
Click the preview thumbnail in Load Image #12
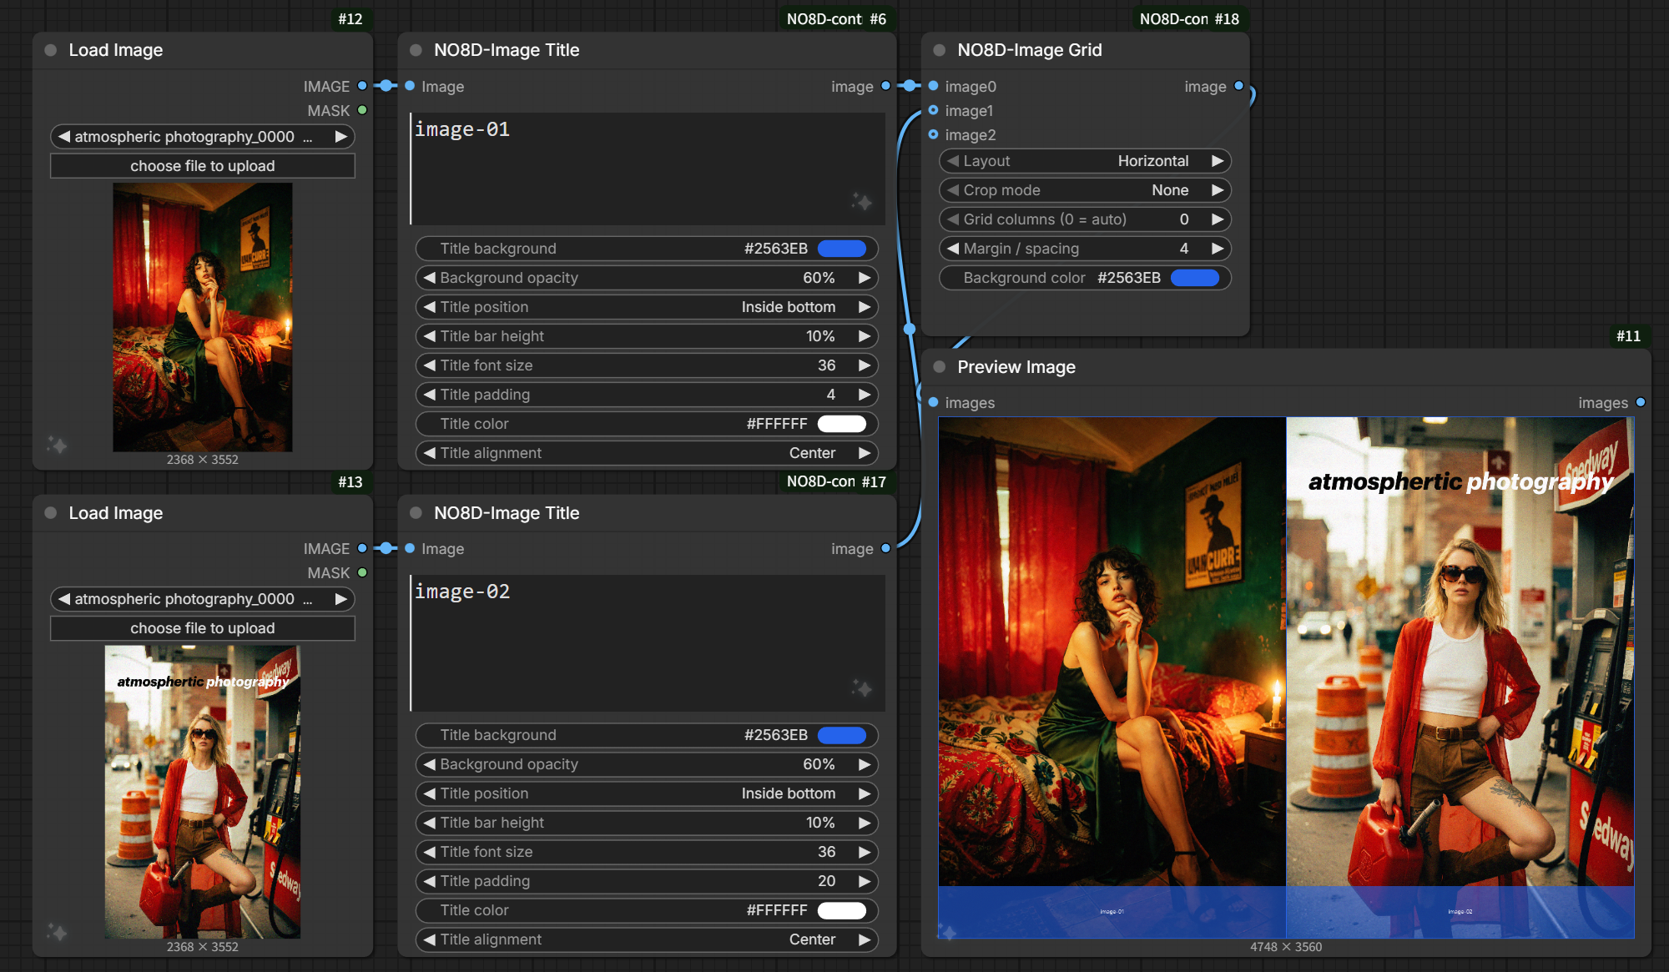[x=203, y=318]
